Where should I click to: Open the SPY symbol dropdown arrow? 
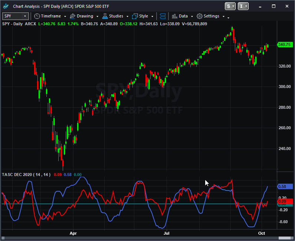point(25,16)
